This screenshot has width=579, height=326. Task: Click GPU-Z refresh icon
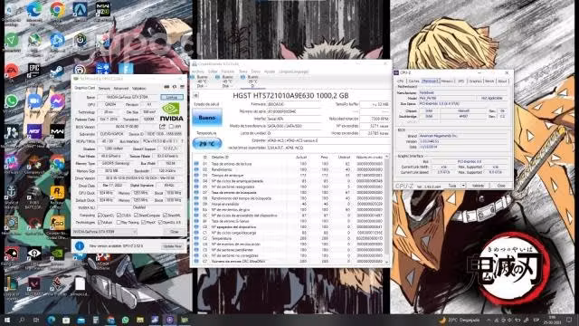pyautogui.click(x=175, y=87)
